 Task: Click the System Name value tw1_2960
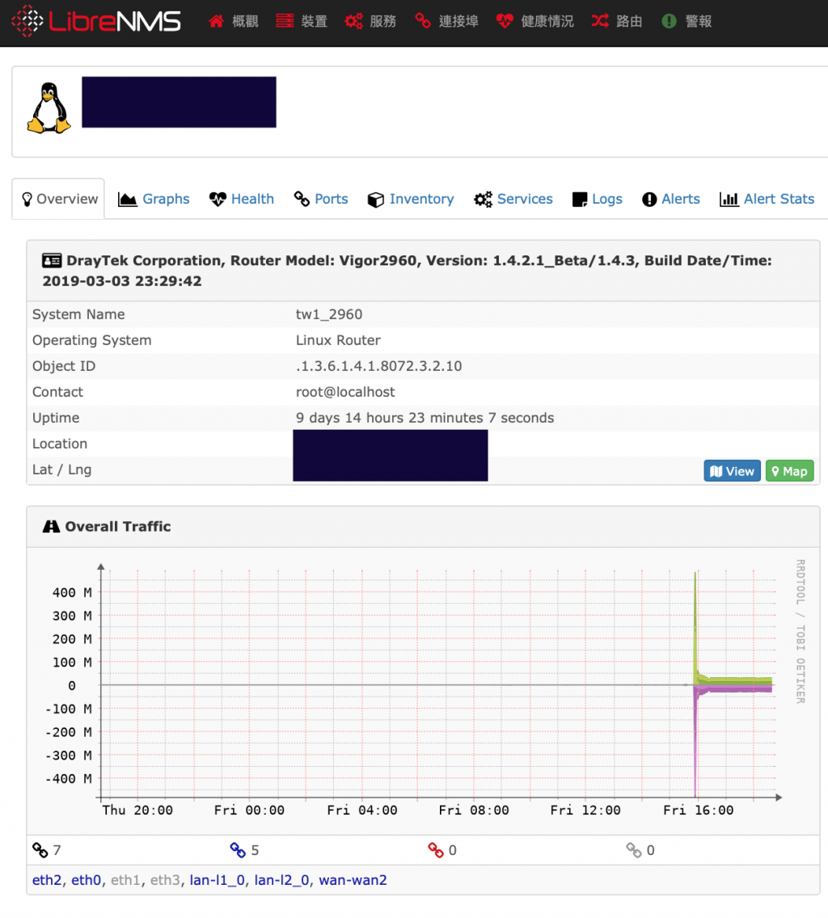click(329, 314)
